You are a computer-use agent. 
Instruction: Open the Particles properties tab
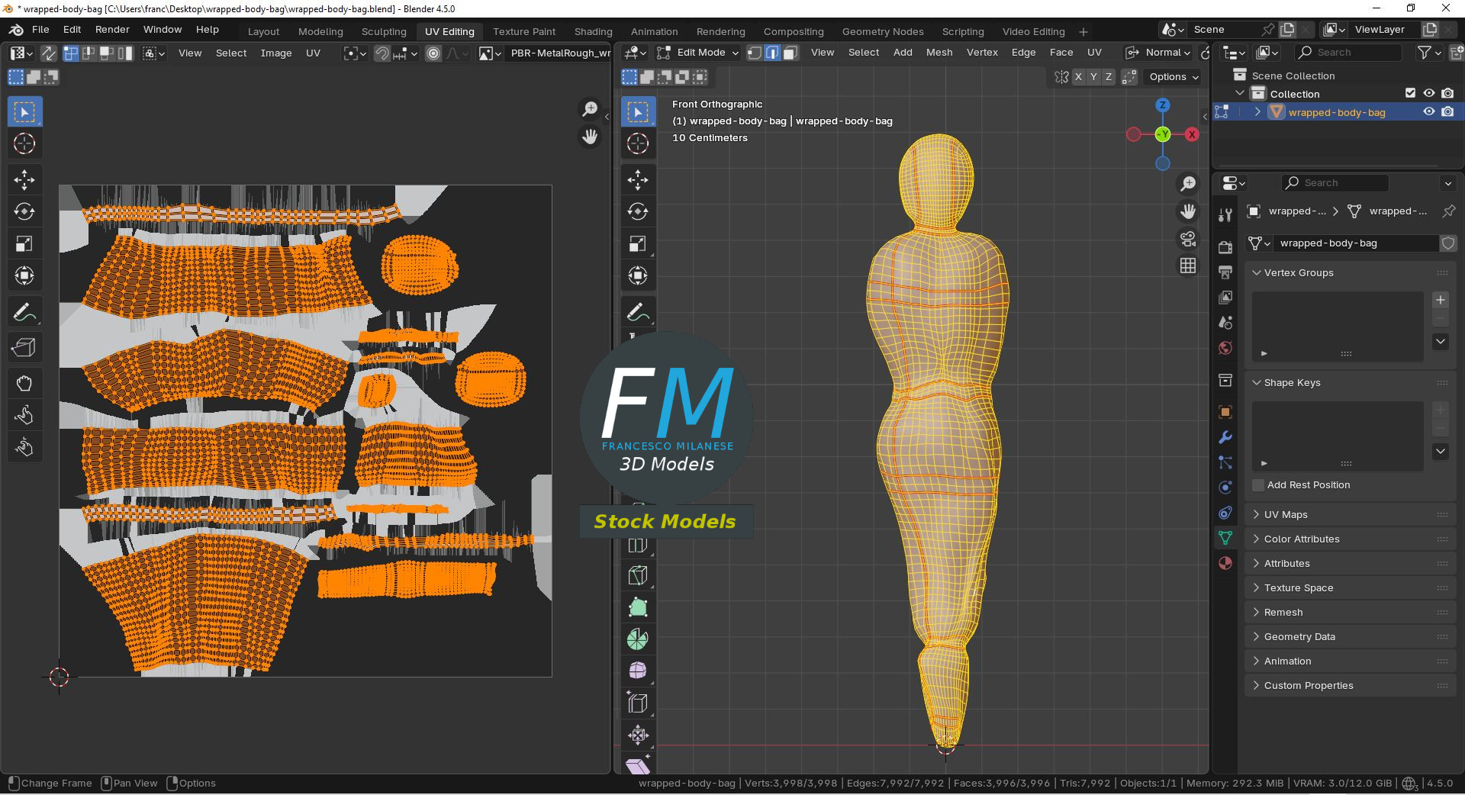(x=1225, y=462)
